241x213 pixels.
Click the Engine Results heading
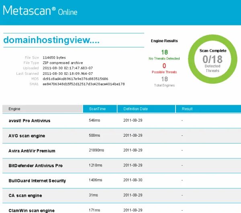click(164, 41)
